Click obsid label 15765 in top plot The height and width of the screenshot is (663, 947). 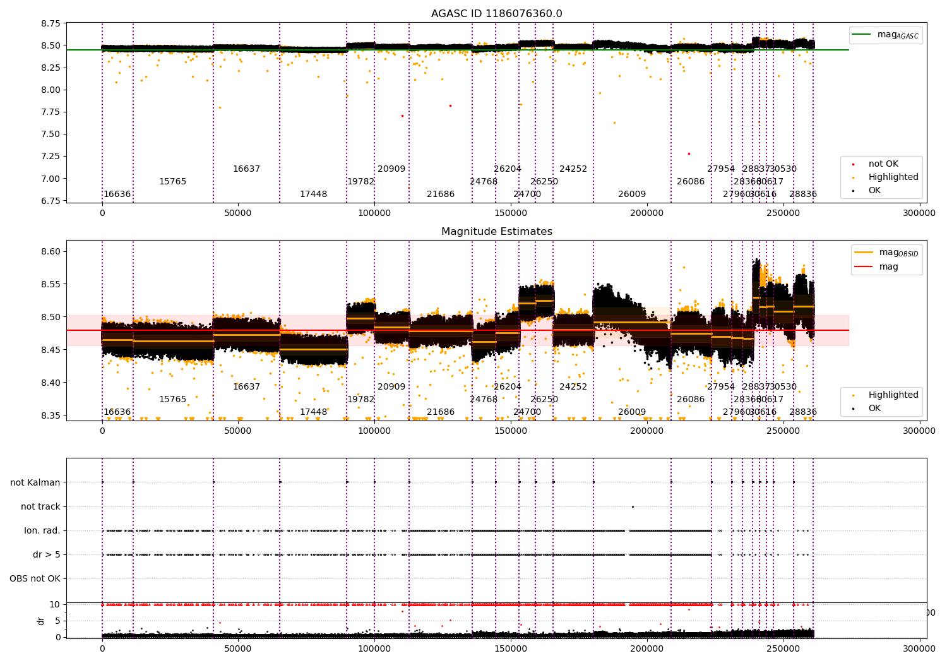coord(172,182)
